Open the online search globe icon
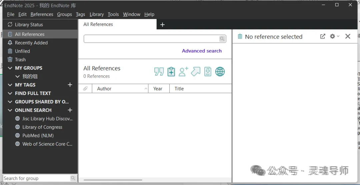 (220, 72)
